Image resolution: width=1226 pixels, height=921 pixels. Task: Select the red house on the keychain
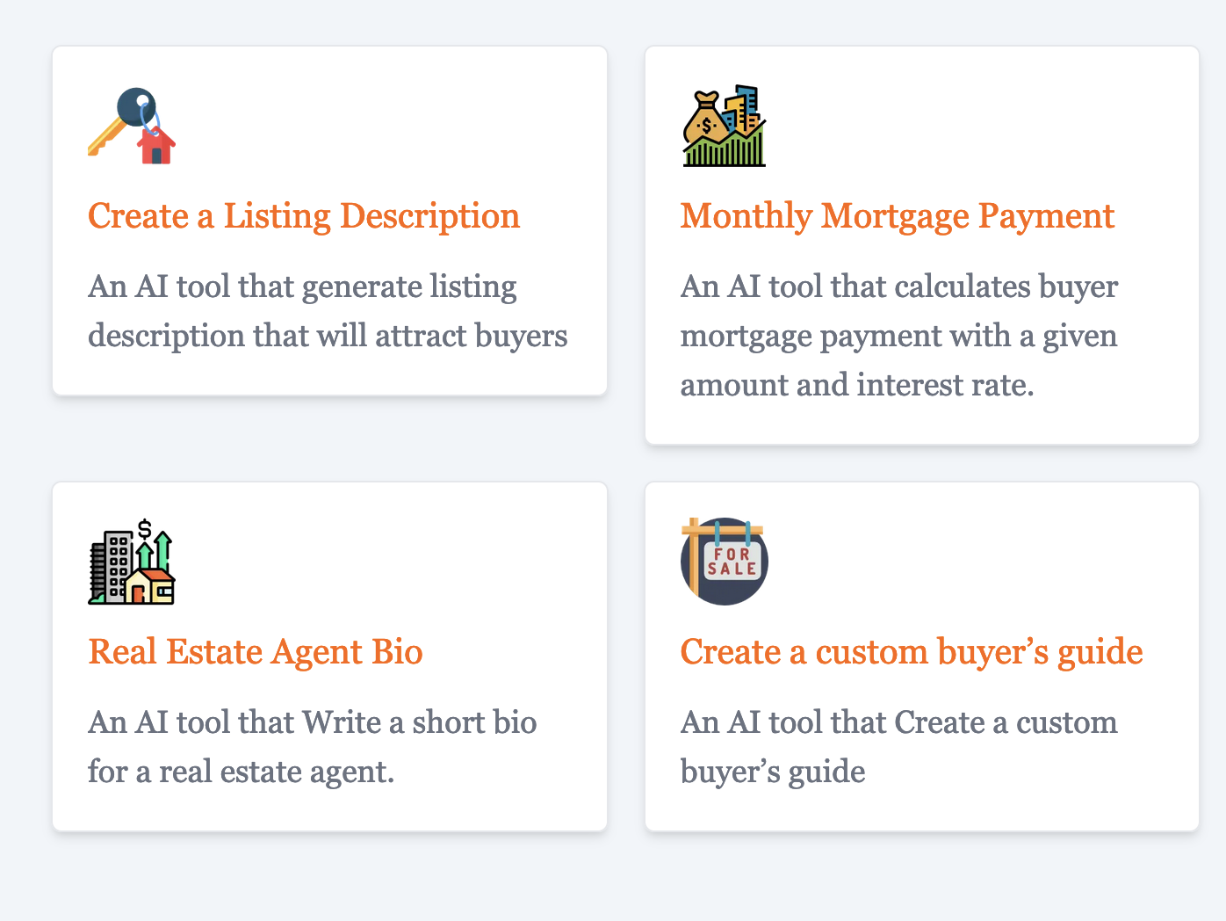coord(156,145)
